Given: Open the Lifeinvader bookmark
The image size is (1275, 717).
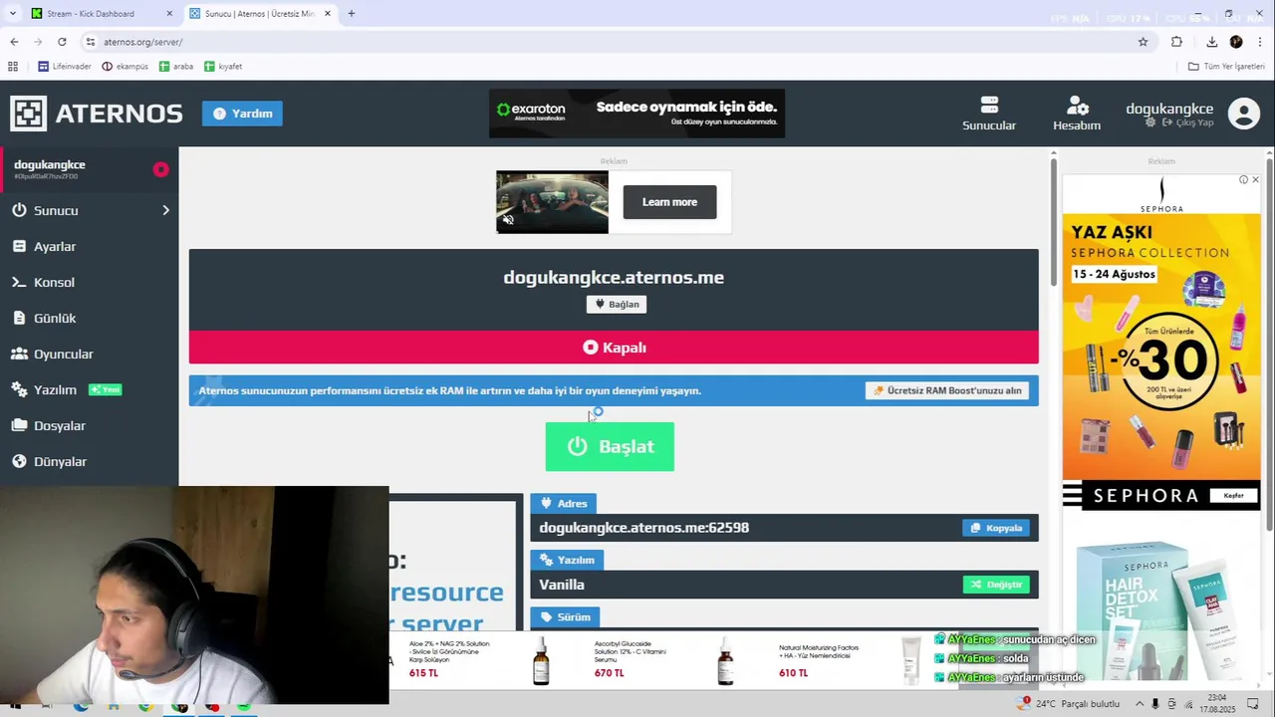Looking at the screenshot, I should coord(65,67).
